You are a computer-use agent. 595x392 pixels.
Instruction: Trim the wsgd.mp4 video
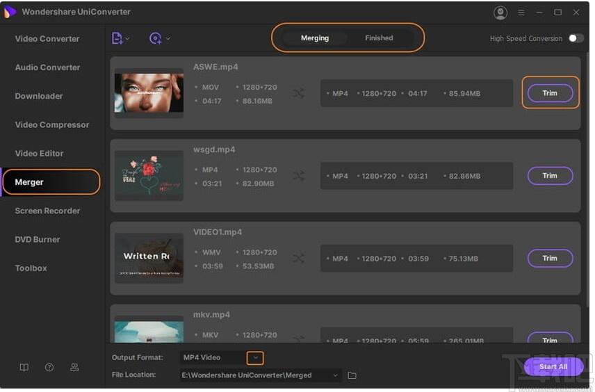pos(550,176)
